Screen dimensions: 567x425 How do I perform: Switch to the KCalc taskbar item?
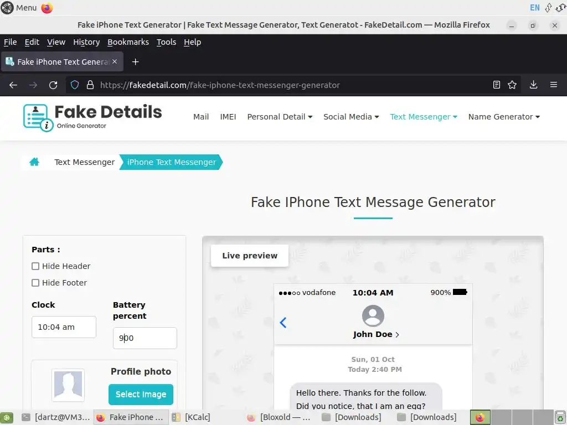pyautogui.click(x=191, y=417)
